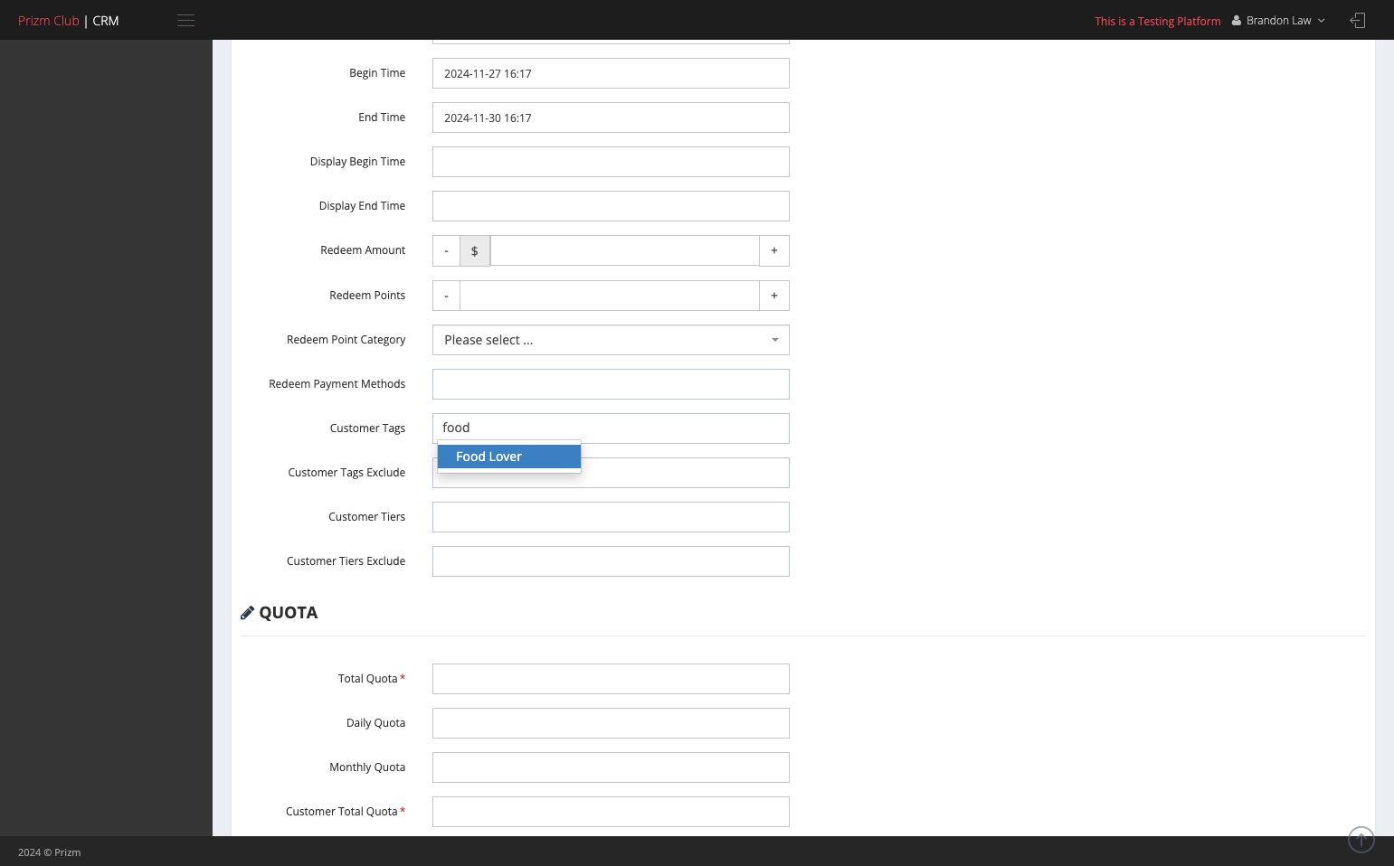1394x866 pixels.
Task: Click the Monthly Quota input field
Action: coord(611,767)
